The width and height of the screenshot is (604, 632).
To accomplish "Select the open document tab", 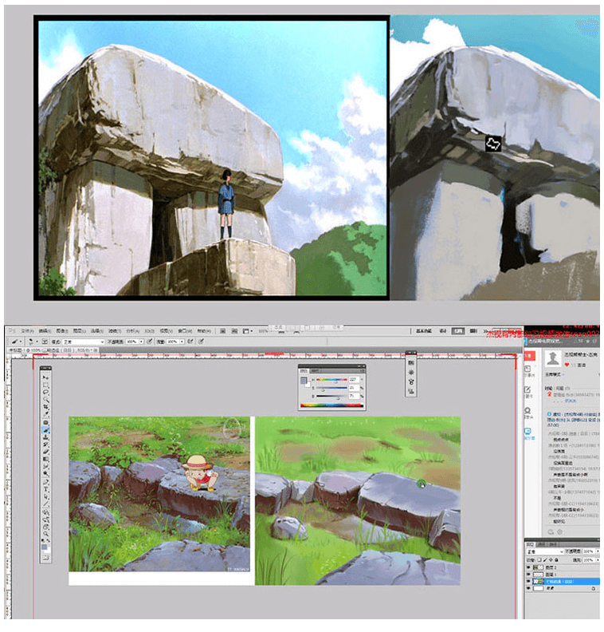I will pos(53,350).
